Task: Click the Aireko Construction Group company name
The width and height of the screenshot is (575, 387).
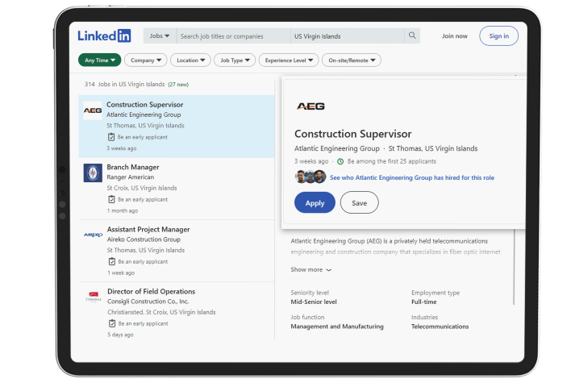Action: (x=144, y=239)
